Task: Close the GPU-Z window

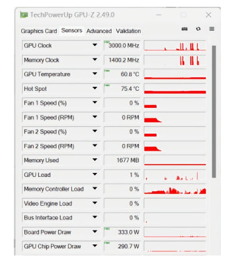Action: point(208,15)
